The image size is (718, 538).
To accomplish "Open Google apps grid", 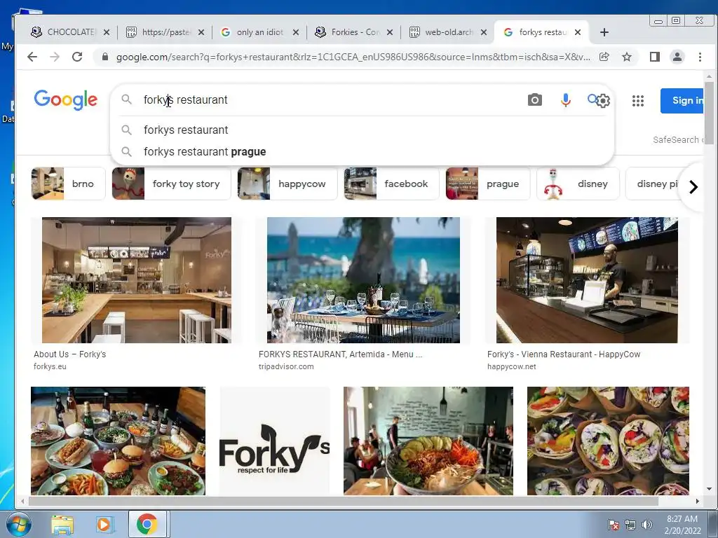I will pos(638,101).
